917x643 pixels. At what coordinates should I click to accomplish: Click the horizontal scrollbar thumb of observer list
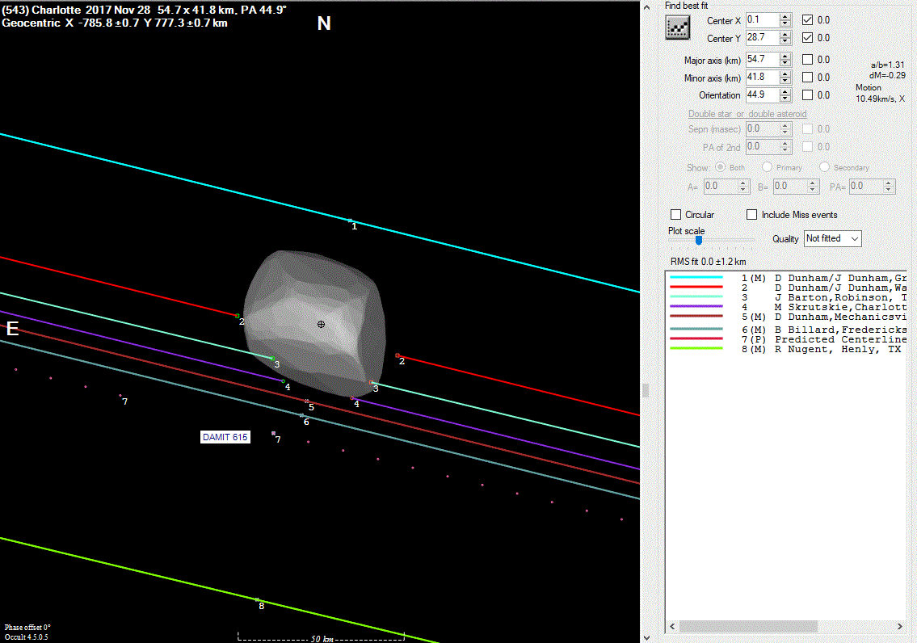pos(748,627)
